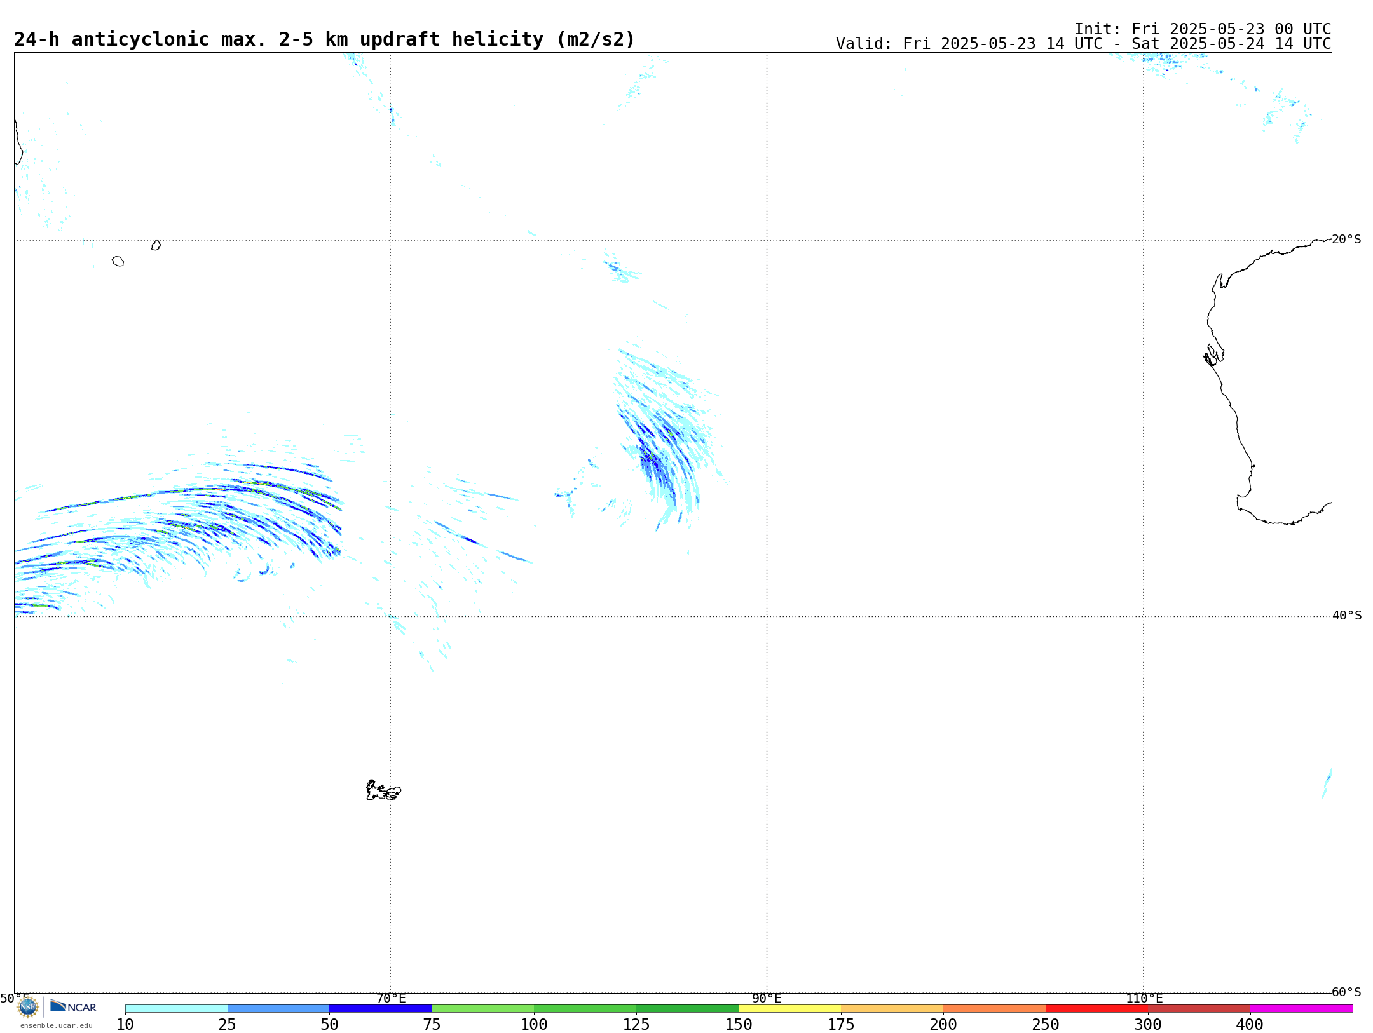Click the colorbar value 400
The image size is (1373, 1033).
1250,1024
